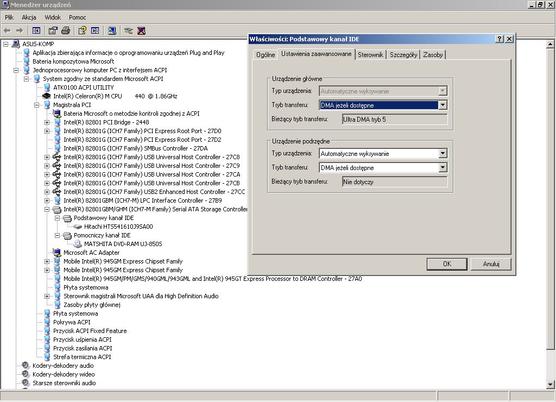Select Intel 82801G SMBus Controller - 27DA
This screenshot has width=556, height=402.
[x=135, y=148]
